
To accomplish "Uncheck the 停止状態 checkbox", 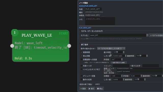I will pyautogui.click(x=81, y=56).
